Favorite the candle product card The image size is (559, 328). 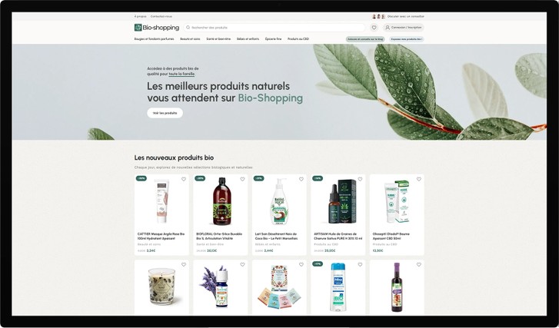pyautogui.click(x=184, y=264)
